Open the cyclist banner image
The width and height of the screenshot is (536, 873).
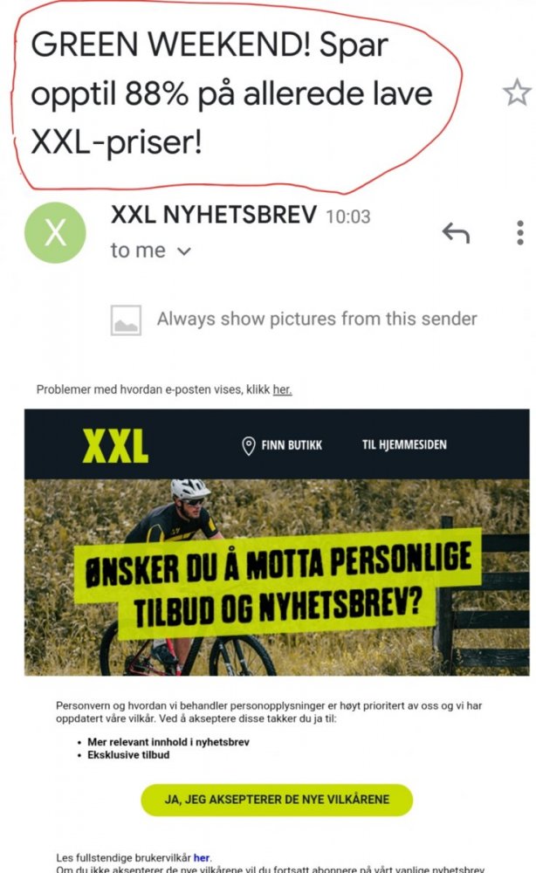277,577
